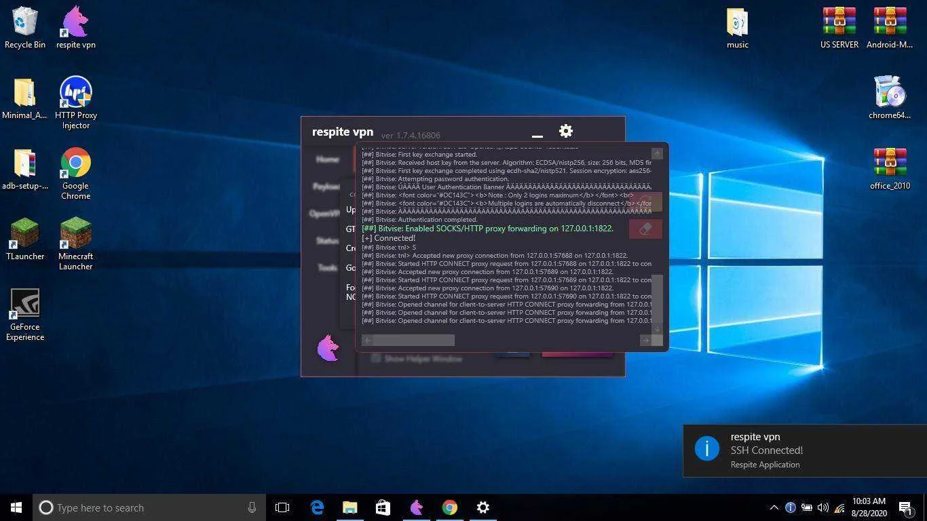Minimize the respite vpn window
This screenshot has width=927, height=521.
tap(537, 136)
